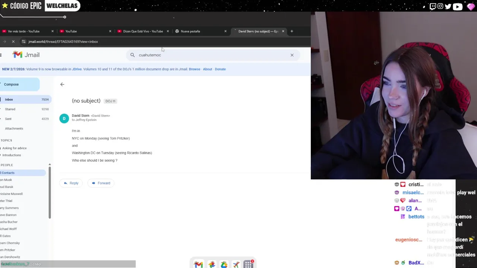
Task: Click the '(no subject)' email title
Action: [86, 101]
